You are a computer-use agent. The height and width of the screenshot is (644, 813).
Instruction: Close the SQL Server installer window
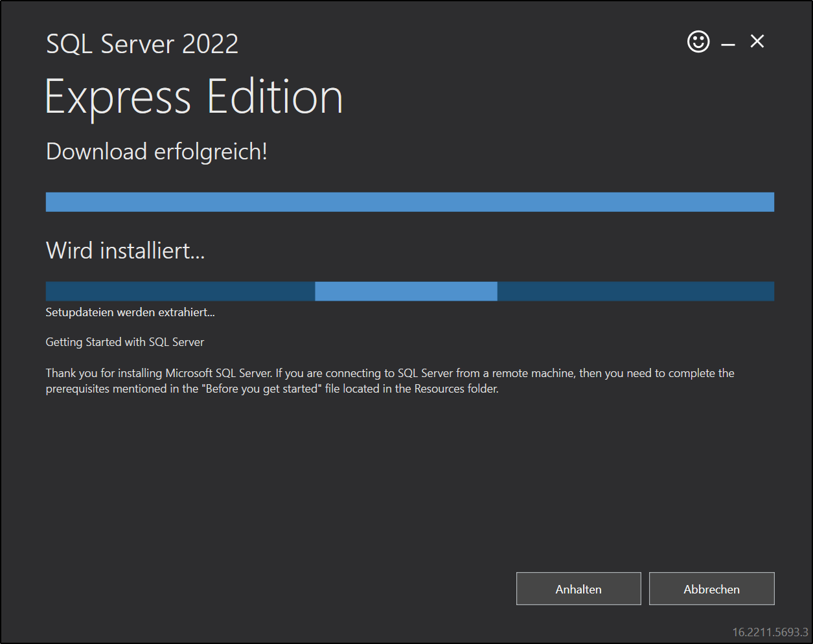[757, 41]
